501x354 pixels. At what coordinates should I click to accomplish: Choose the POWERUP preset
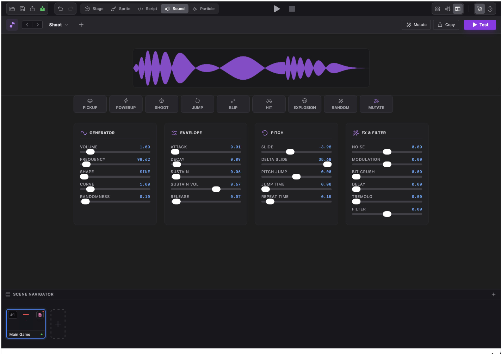point(126,104)
